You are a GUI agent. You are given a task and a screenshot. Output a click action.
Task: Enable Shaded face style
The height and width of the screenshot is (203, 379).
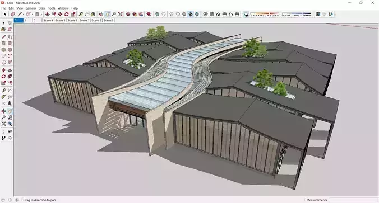tap(184, 14)
